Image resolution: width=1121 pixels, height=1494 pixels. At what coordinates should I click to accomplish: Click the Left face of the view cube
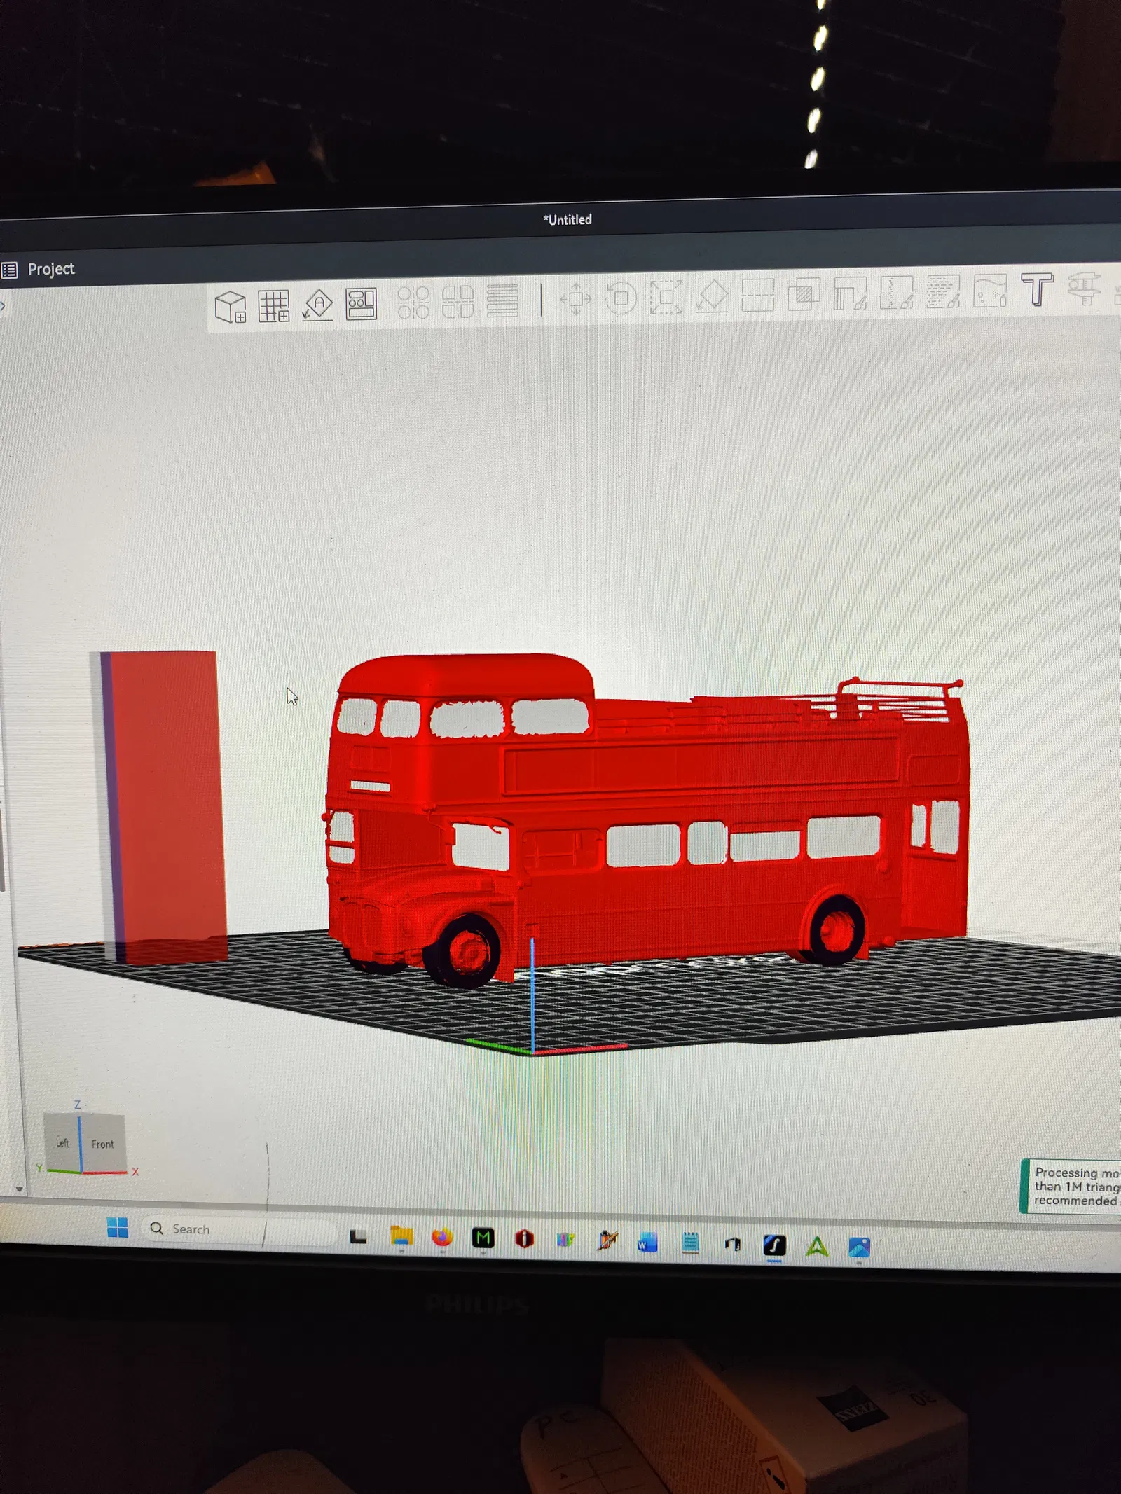coord(62,1143)
